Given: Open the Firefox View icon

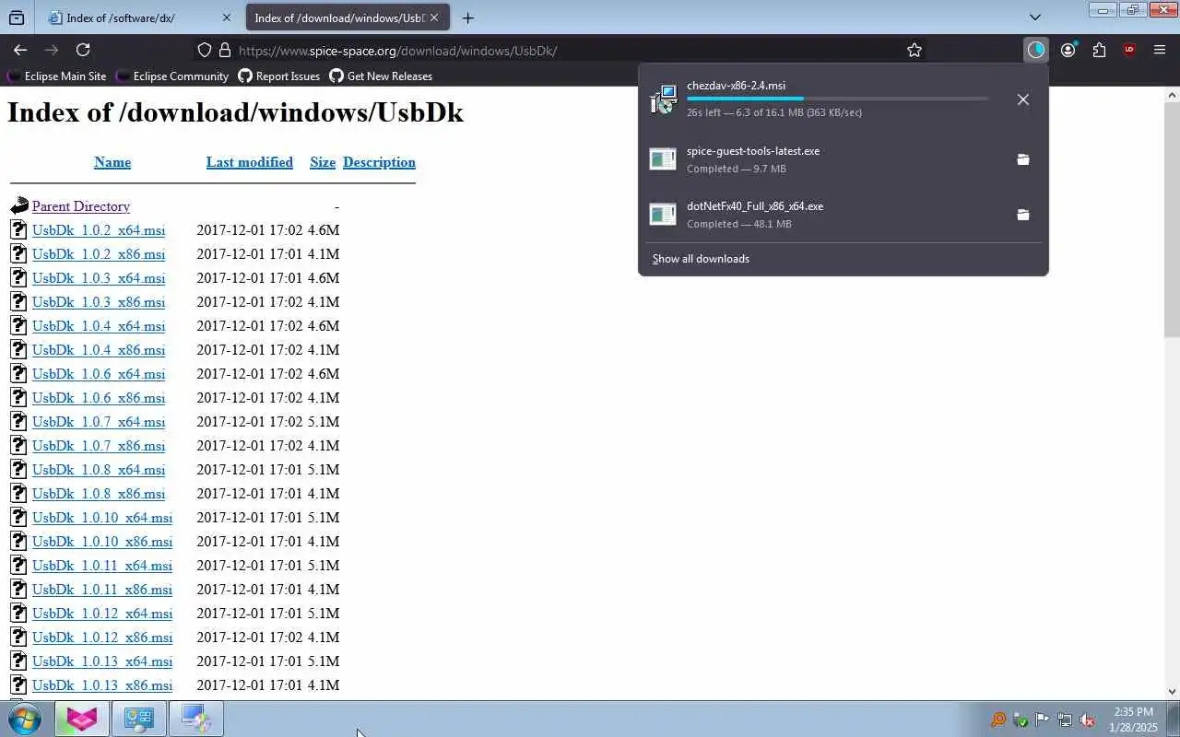Looking at the screenshot, I should point(17,18).
